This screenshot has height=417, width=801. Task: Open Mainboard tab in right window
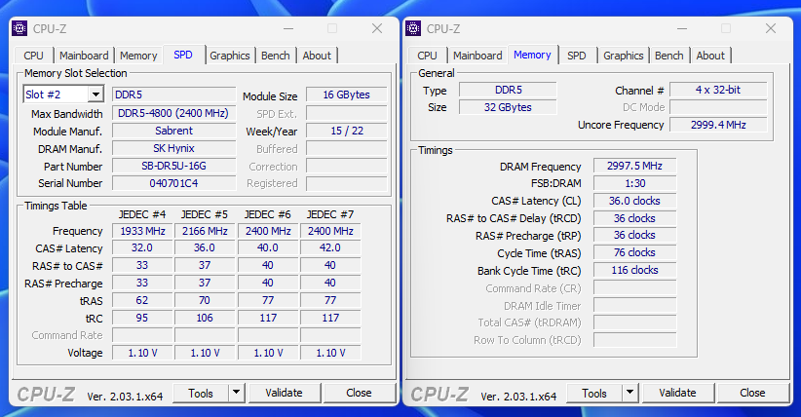tap(477, 56)
